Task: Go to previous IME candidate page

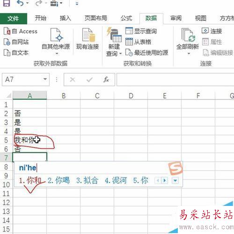Action: tap(158, 181)
